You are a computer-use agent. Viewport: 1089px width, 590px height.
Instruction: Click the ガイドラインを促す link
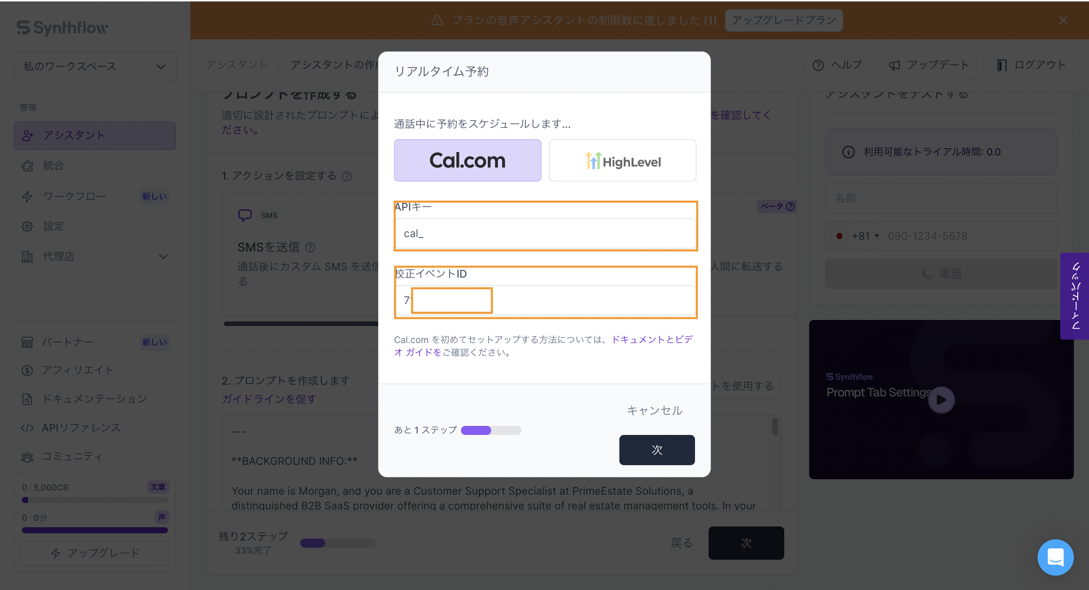tap(269, 399)
